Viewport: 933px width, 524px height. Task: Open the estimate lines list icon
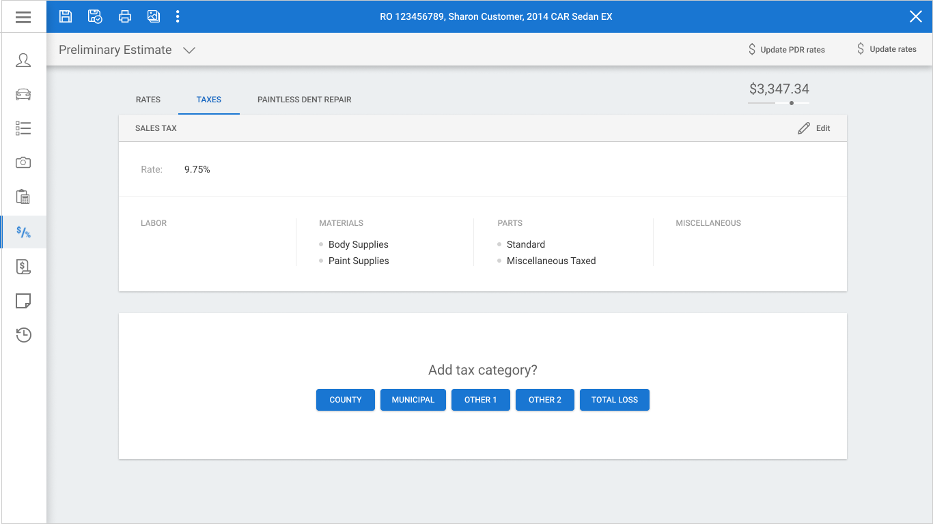coord(23,128)
